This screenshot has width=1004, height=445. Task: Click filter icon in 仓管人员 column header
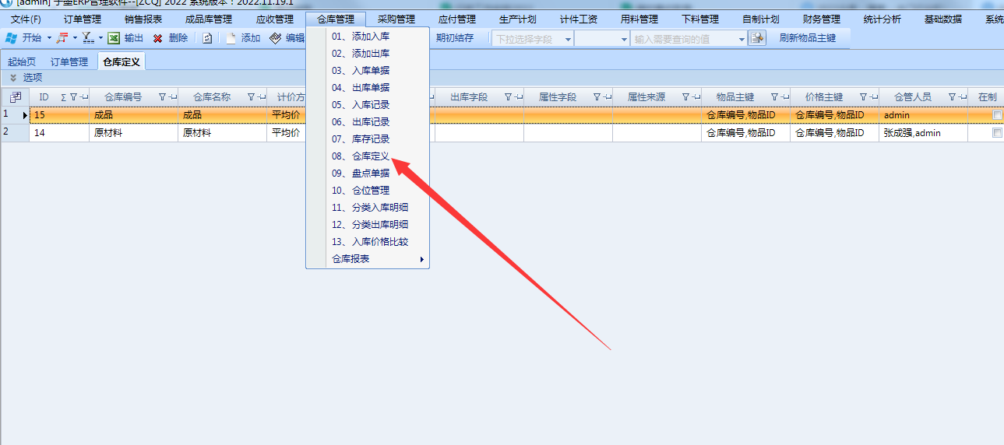click(952, 97)
